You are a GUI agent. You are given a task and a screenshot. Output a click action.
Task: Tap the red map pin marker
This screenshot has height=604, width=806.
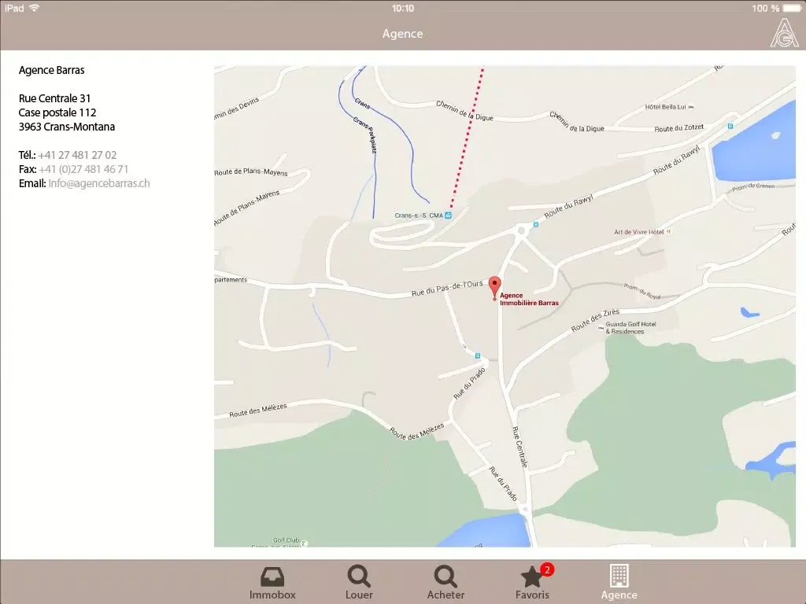pyautogui.click(x=494, y=288)
